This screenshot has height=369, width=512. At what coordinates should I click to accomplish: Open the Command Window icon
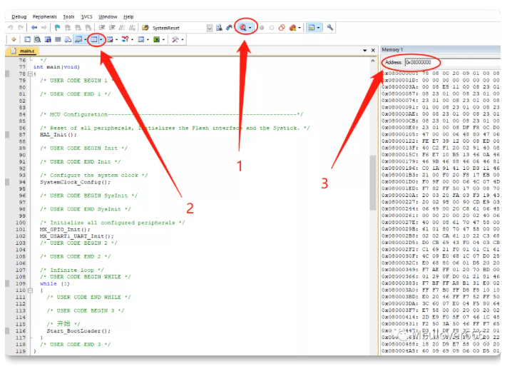27,39
